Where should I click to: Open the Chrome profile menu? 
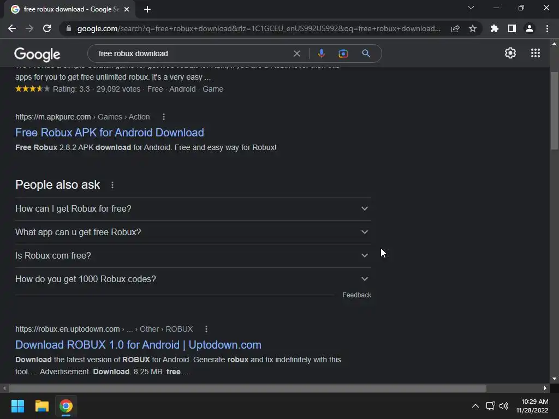[x=530, y=28]
